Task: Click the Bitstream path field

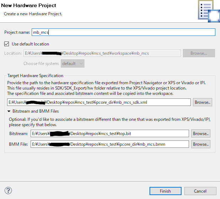Action: tap(110, 134)
